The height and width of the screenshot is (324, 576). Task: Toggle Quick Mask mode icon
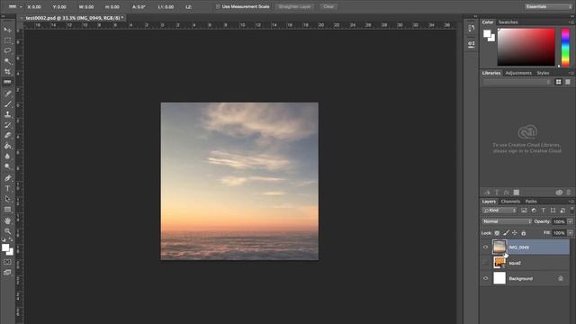[7, 262]
